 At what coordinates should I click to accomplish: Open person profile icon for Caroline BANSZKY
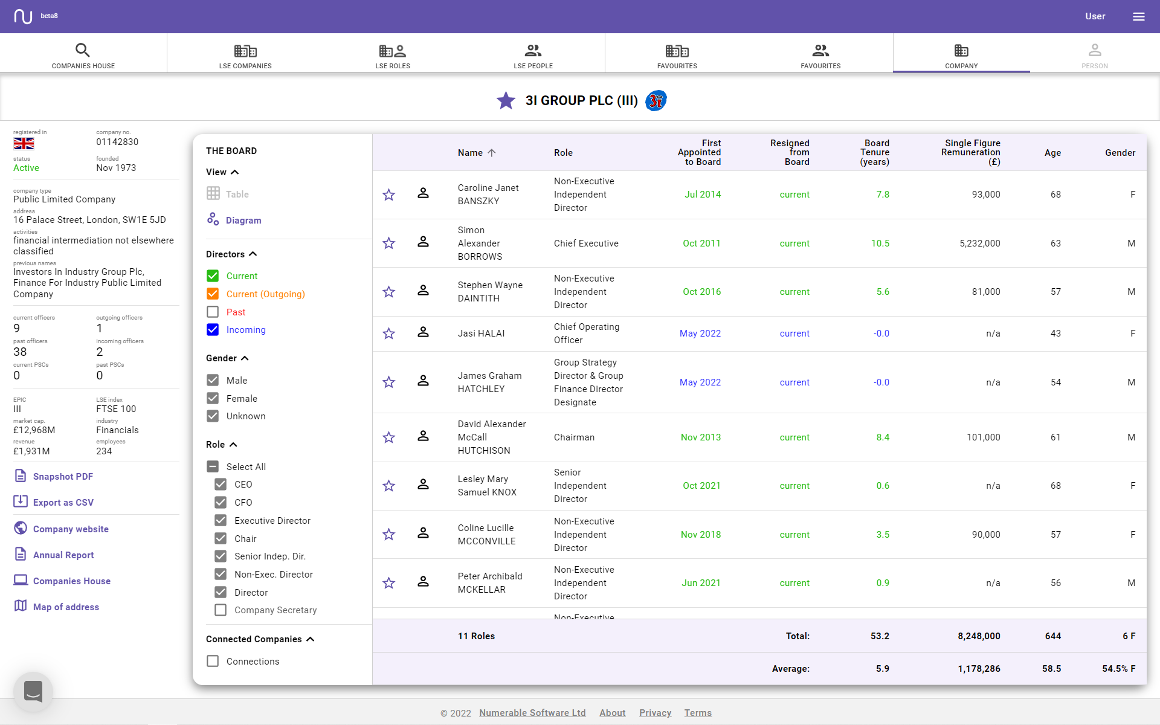tap(423, 193)
